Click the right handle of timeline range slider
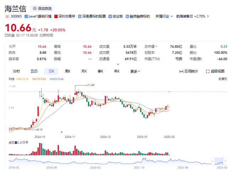 click(x=225, y=161)
